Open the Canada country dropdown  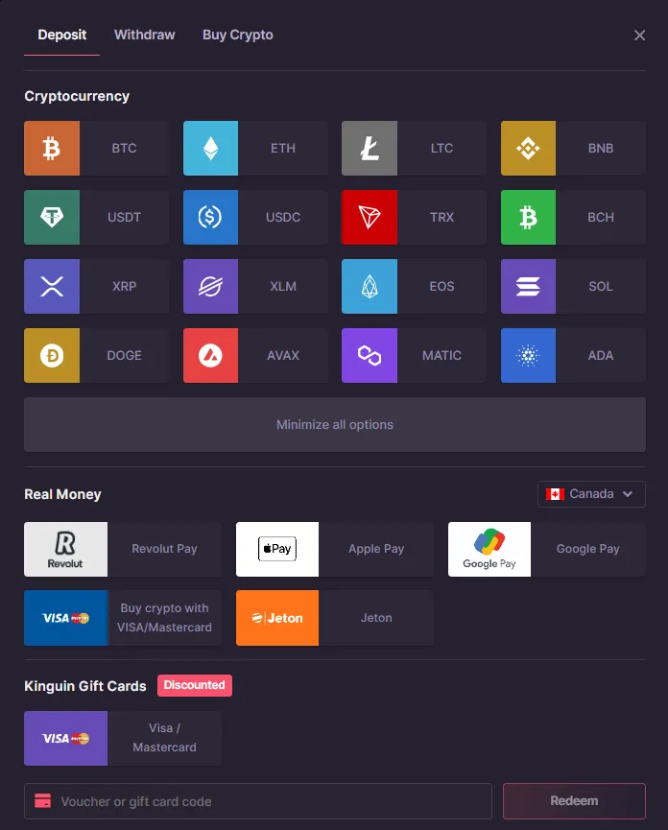pyautogui.click(x=591, y=494)
